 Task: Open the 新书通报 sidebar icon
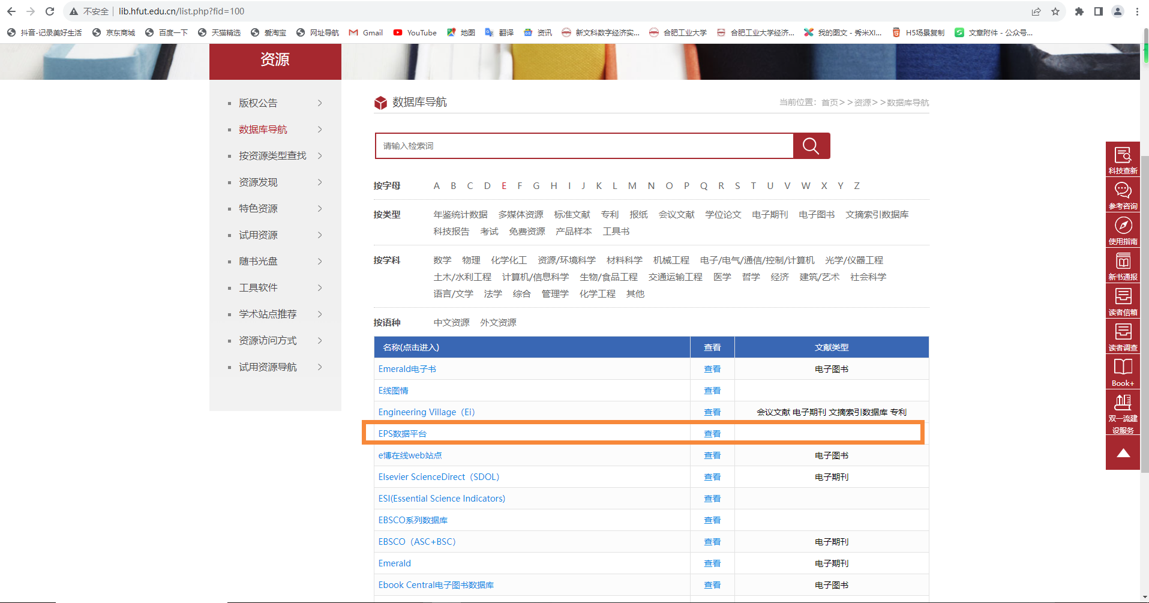tap(1123, 265)
